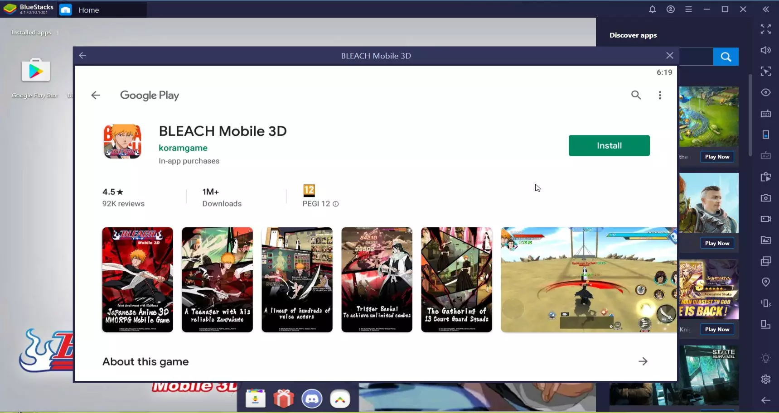Open BlueStacks settings gear

pyautogui.click(x=765, y=379)
